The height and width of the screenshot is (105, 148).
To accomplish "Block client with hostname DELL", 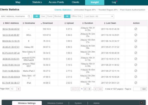I will pos(136,35).
